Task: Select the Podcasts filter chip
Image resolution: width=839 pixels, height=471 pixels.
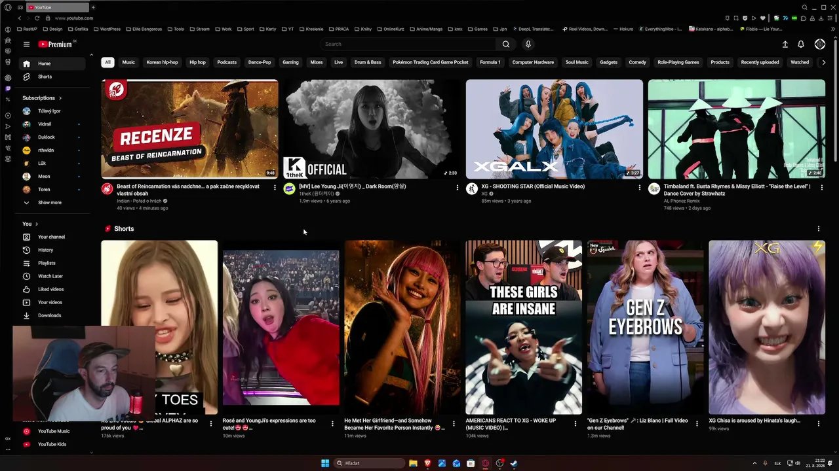Action: (x=227, y=62)
